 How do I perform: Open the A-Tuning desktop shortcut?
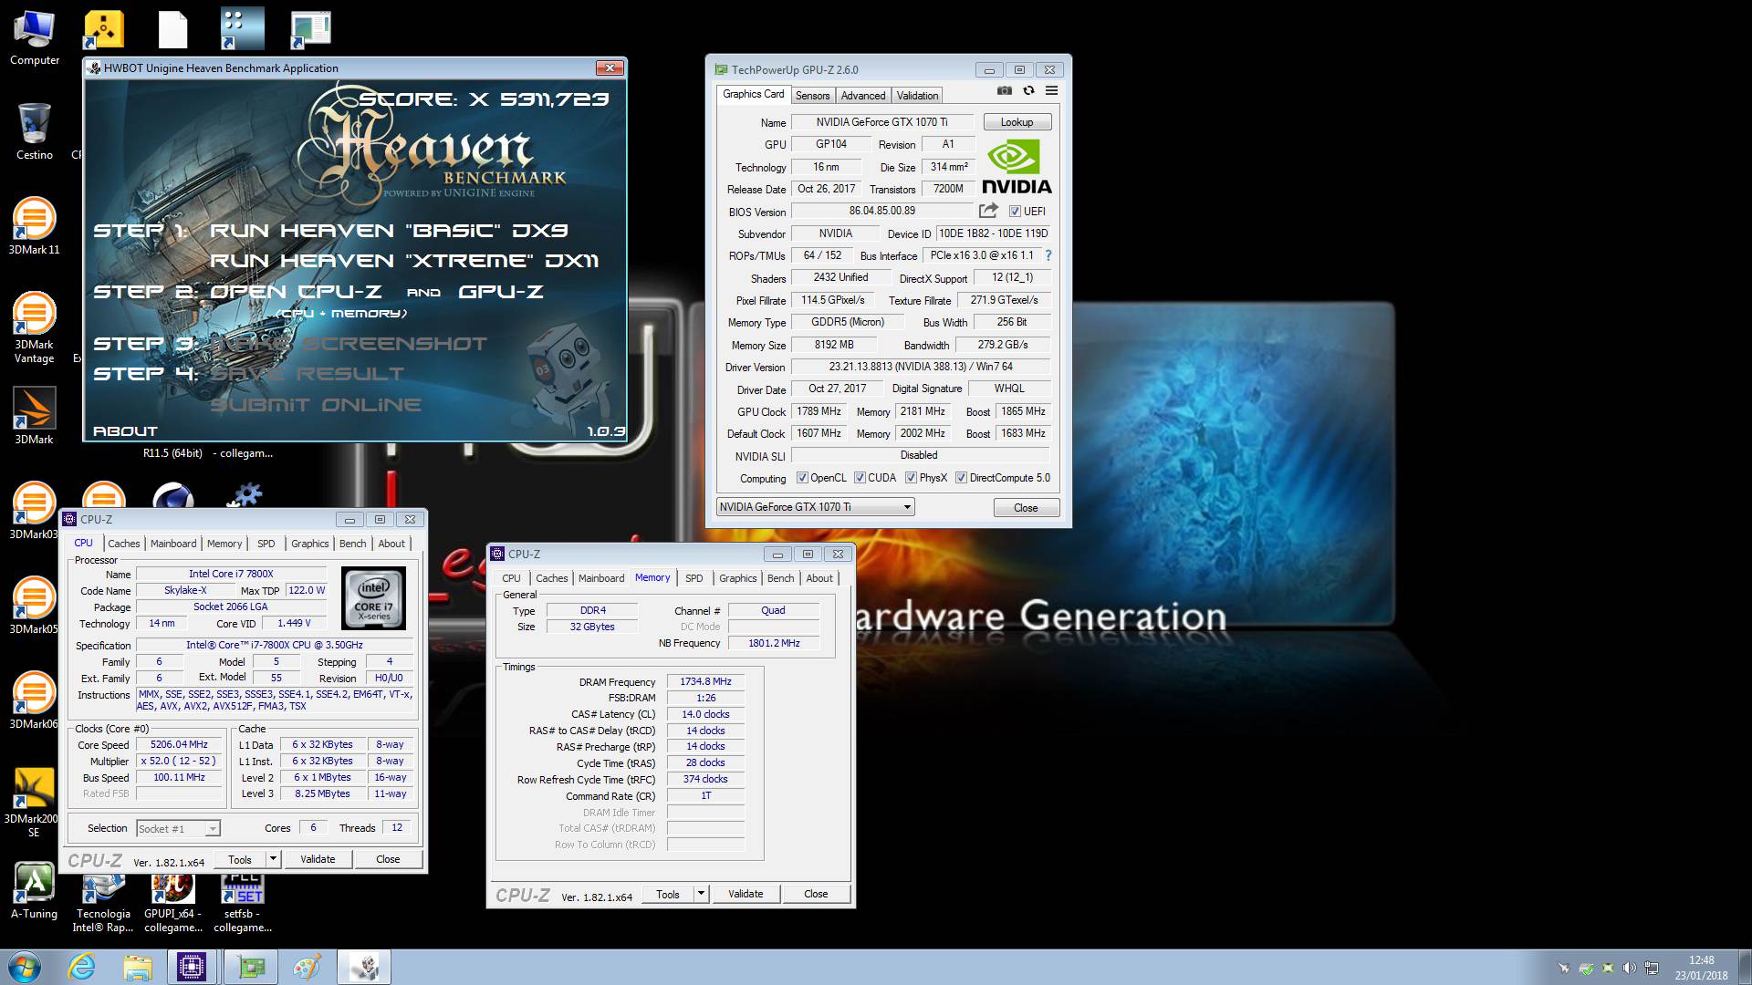[x=34, y=890]
